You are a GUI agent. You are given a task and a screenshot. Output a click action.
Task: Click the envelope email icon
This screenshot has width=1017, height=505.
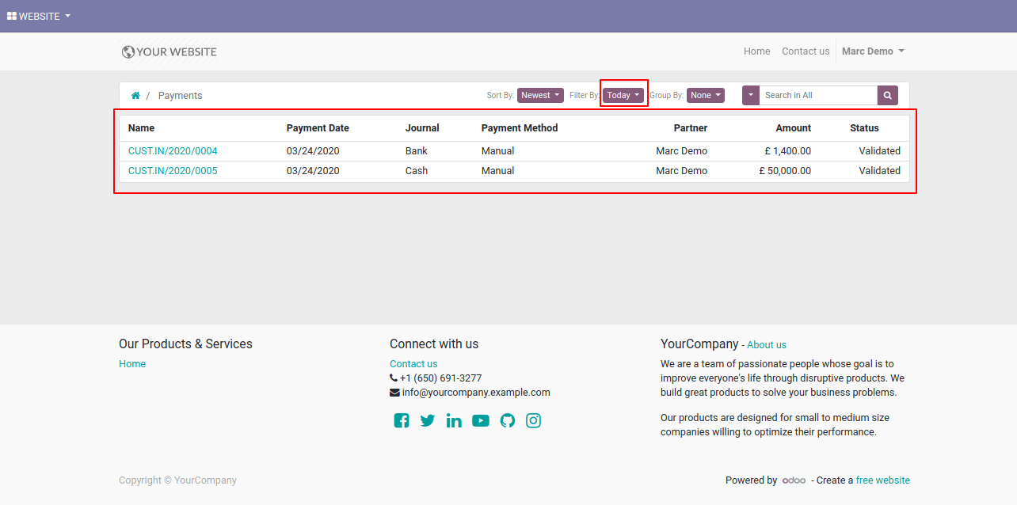394,393
